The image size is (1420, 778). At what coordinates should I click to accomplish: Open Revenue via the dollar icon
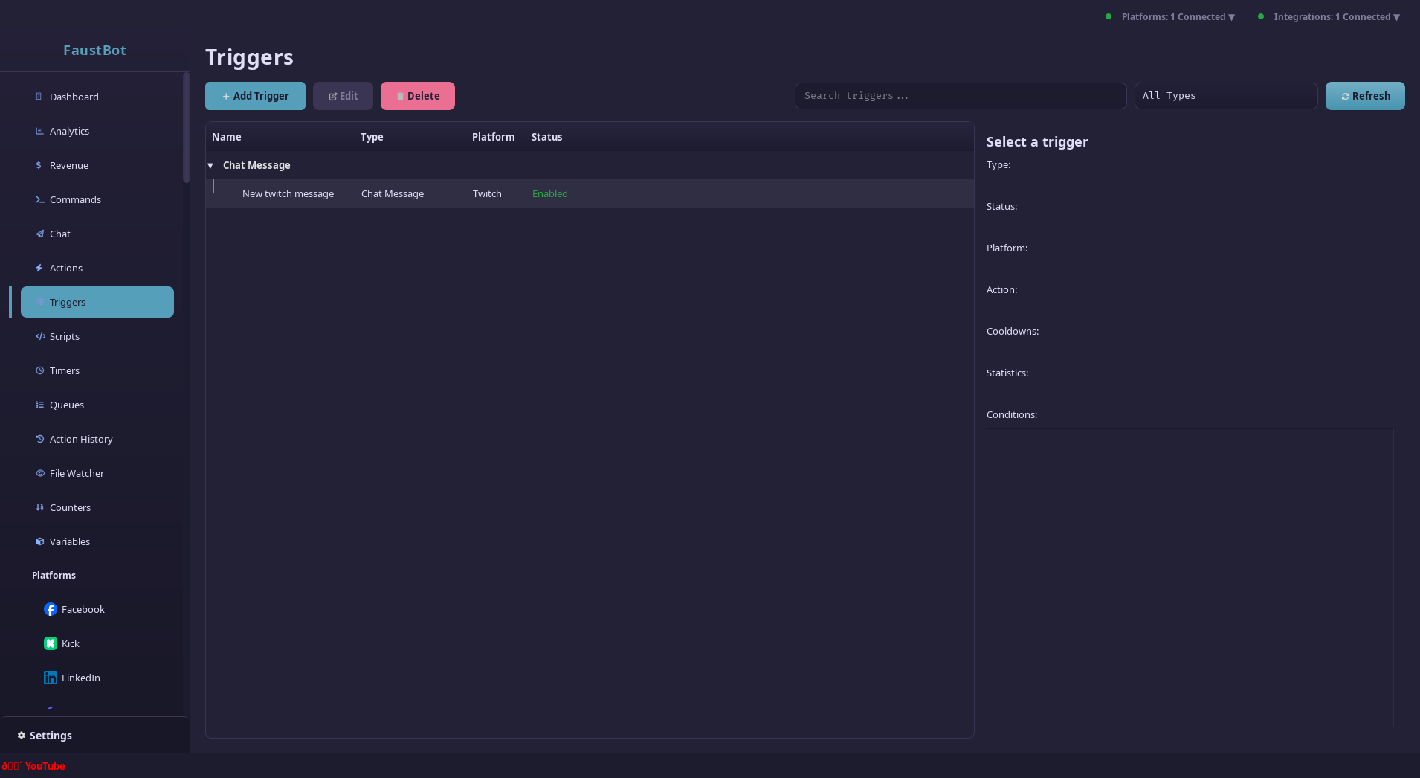(x=39, y=165)
